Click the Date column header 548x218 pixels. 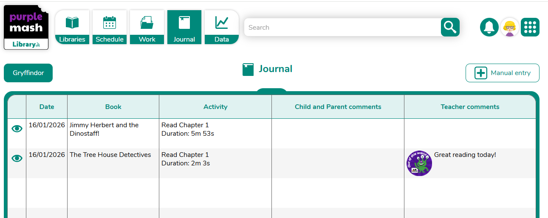(x=47, y=107)
